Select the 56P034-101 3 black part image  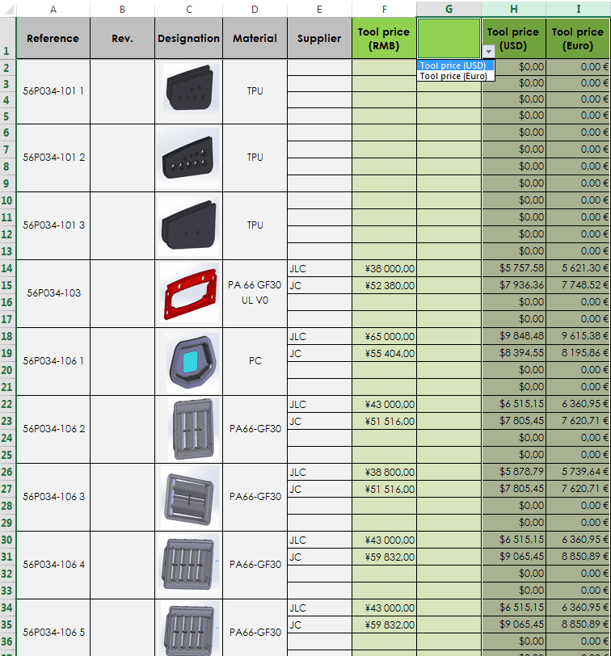point(188,225)
